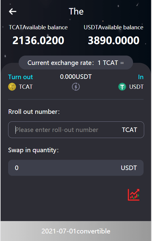The height and width of the screenshot is (241, 152).
Task: Tap the TCAT balance 2136.0200
Action: coord(38,40)
